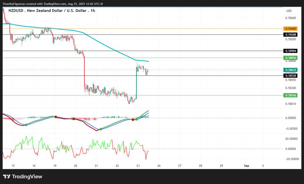Click the 0.58300 price axis tick

pyautogui.click(x=290, y=88)
